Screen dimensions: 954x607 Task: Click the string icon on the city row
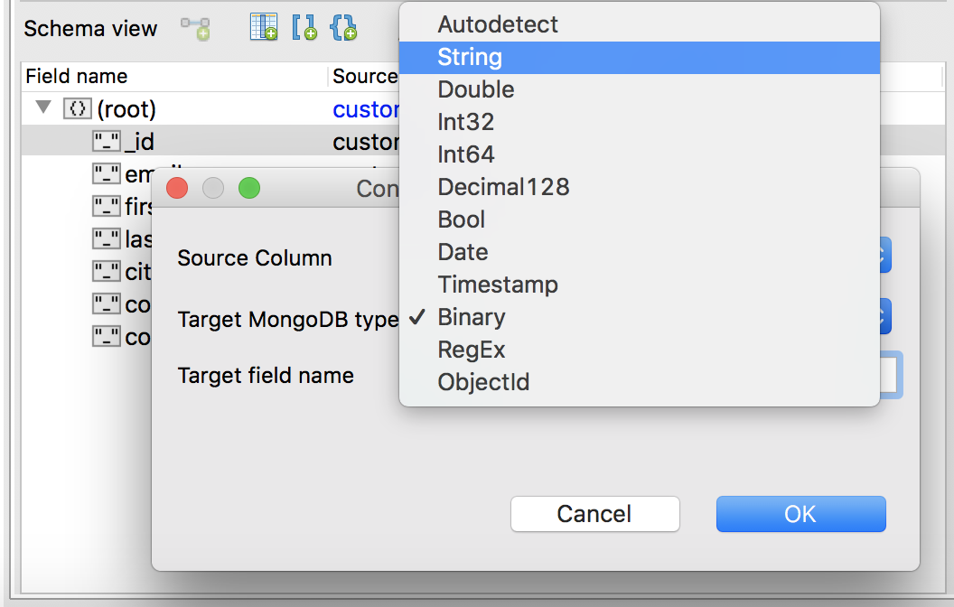(x=106, y=272)
